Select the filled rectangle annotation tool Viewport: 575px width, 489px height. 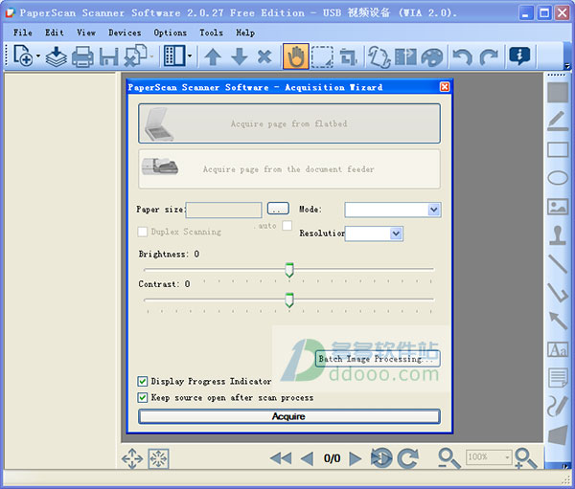click(558, 92)
